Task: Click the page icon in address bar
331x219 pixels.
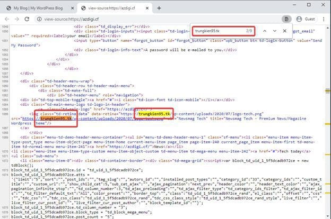Action: [x=286, y=19]
